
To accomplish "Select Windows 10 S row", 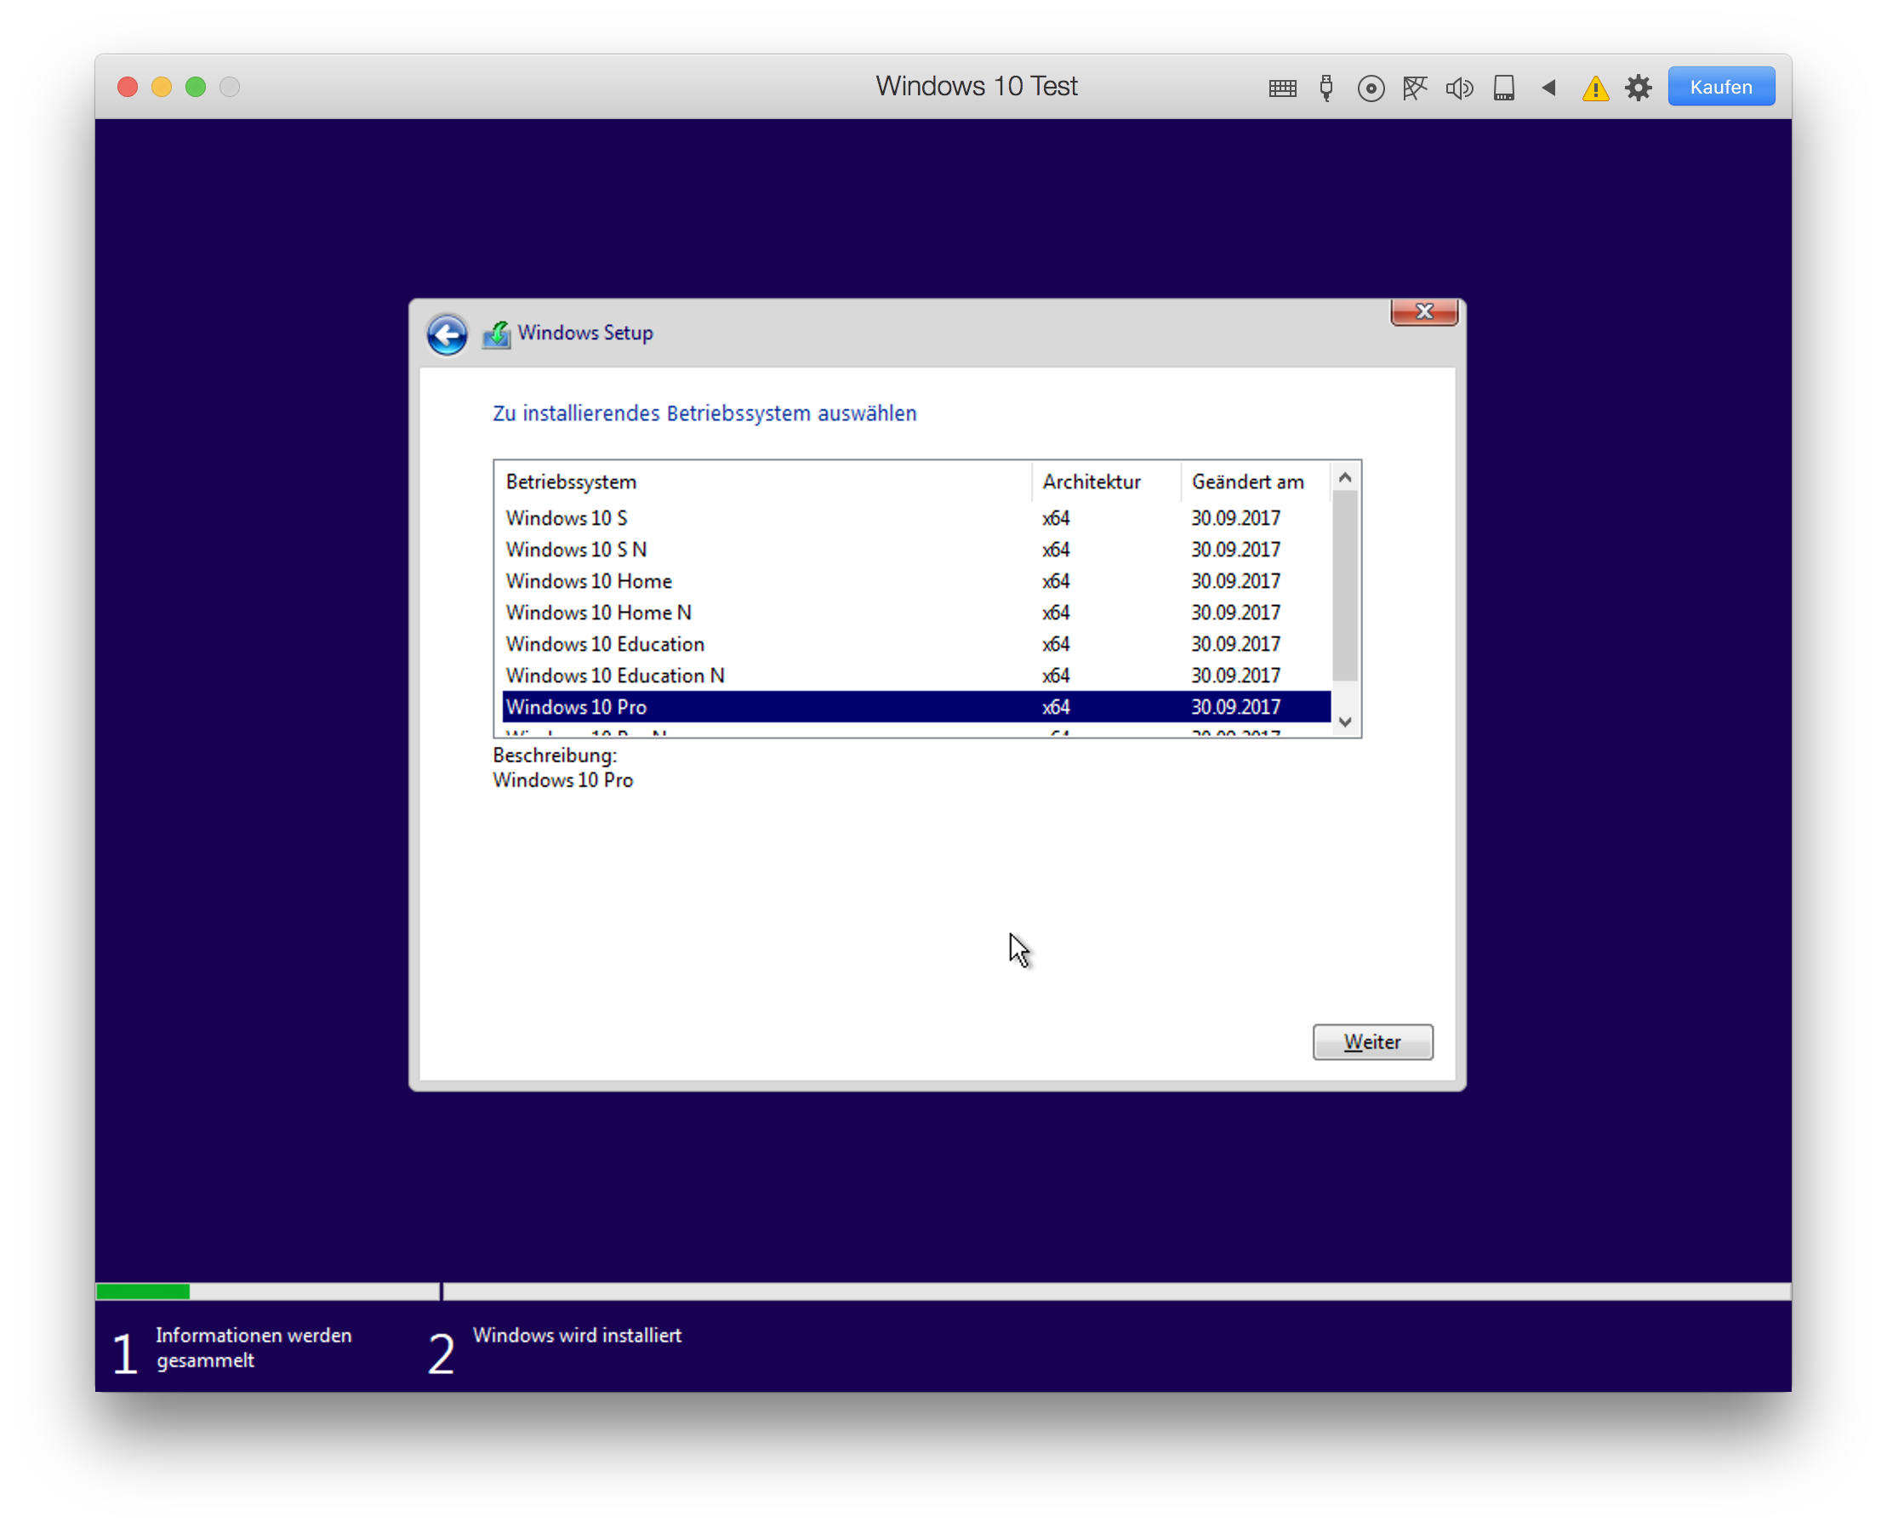I will (x=916, y=518).
